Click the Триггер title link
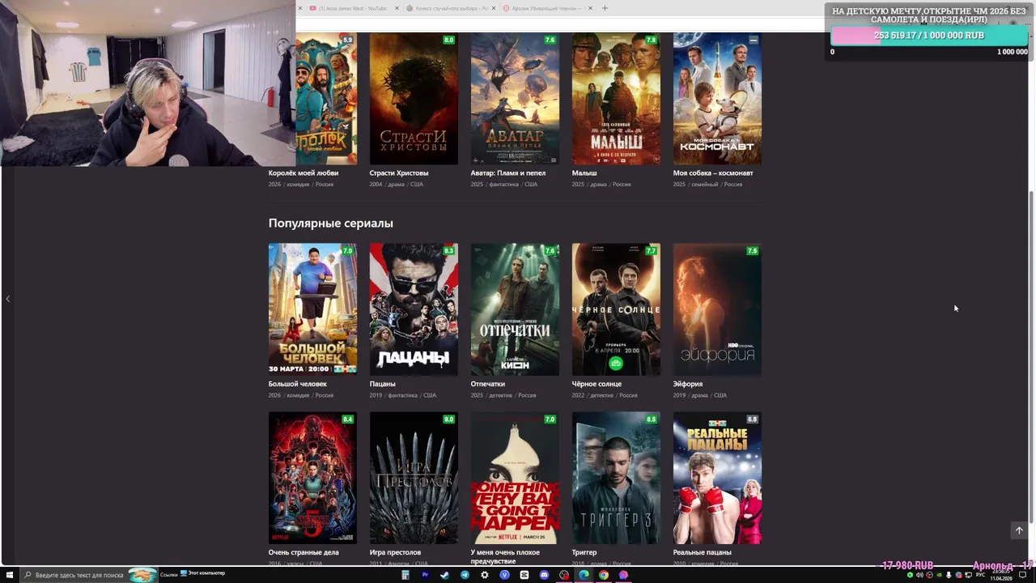 tap(584, 552)
